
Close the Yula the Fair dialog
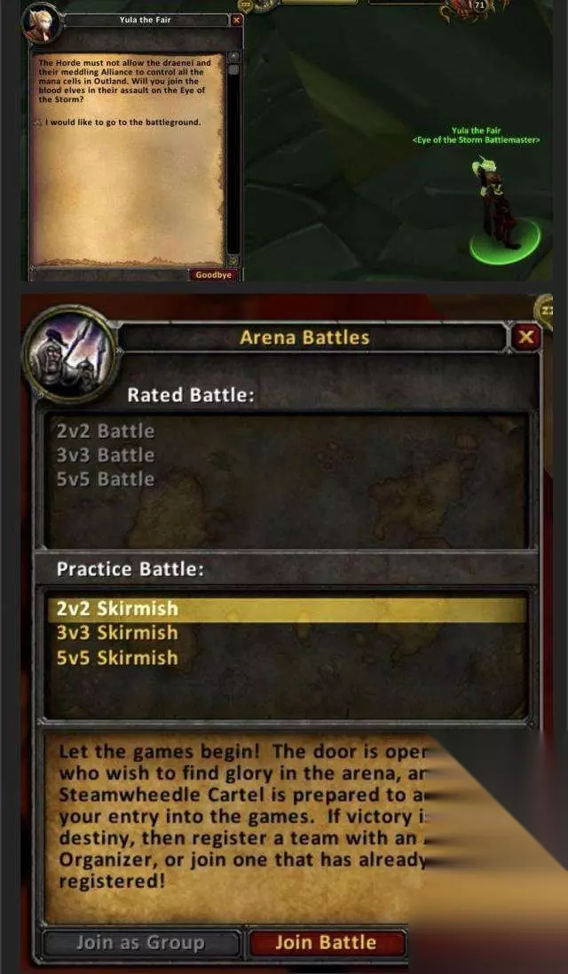tap(236, 20)
